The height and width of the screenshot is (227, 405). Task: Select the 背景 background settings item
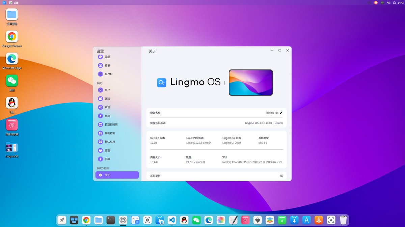117,66
